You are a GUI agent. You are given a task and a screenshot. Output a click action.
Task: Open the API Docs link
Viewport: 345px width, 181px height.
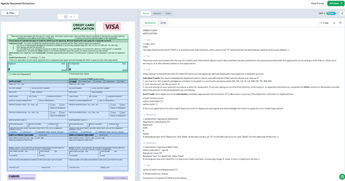click(335, 3)
